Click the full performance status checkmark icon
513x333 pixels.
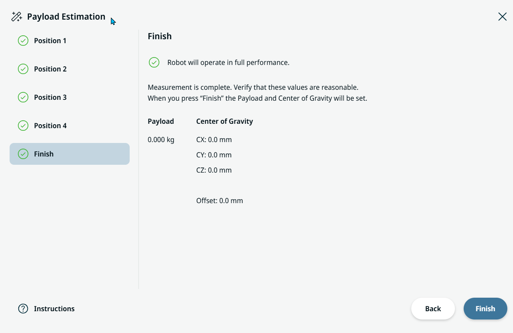(x=154, y=62)
